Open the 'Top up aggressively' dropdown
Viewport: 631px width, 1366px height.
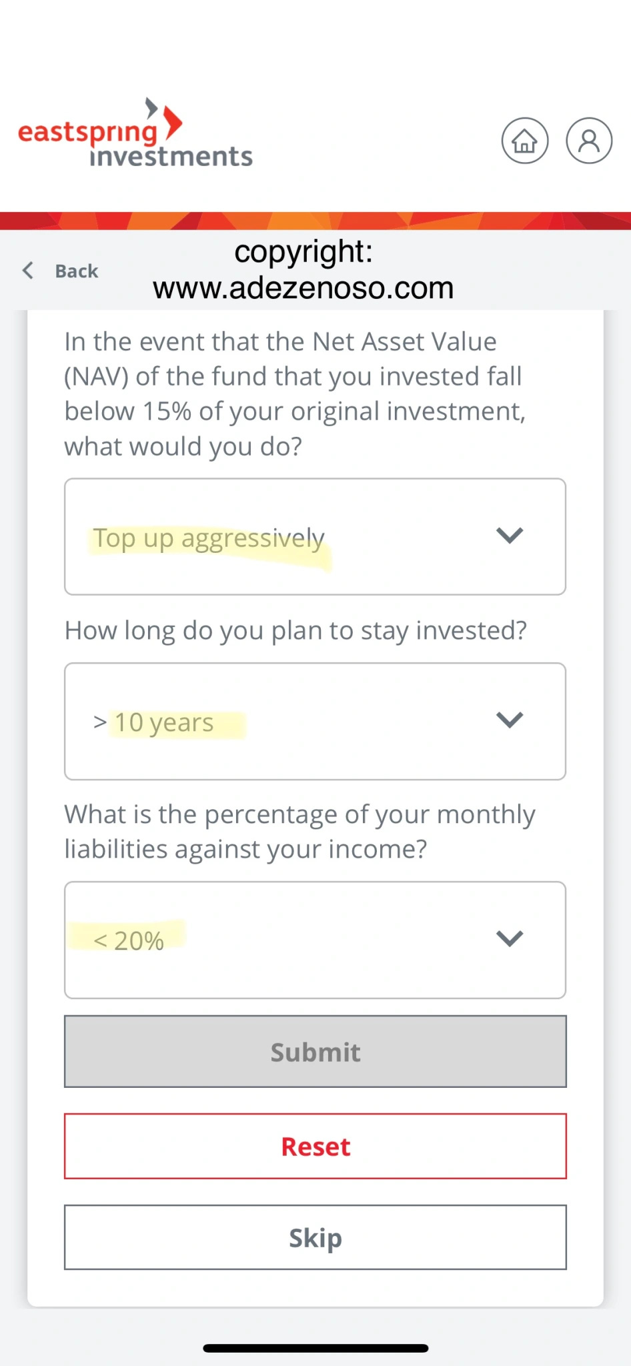315,537
